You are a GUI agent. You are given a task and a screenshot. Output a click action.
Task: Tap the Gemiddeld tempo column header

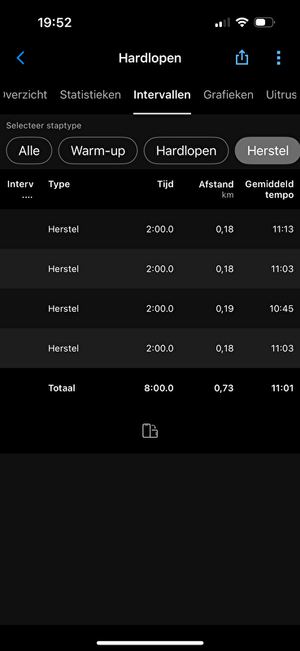(269, 190)
